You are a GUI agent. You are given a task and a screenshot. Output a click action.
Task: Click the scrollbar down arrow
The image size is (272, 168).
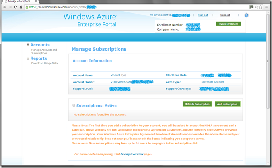click(x=268, y=163)
